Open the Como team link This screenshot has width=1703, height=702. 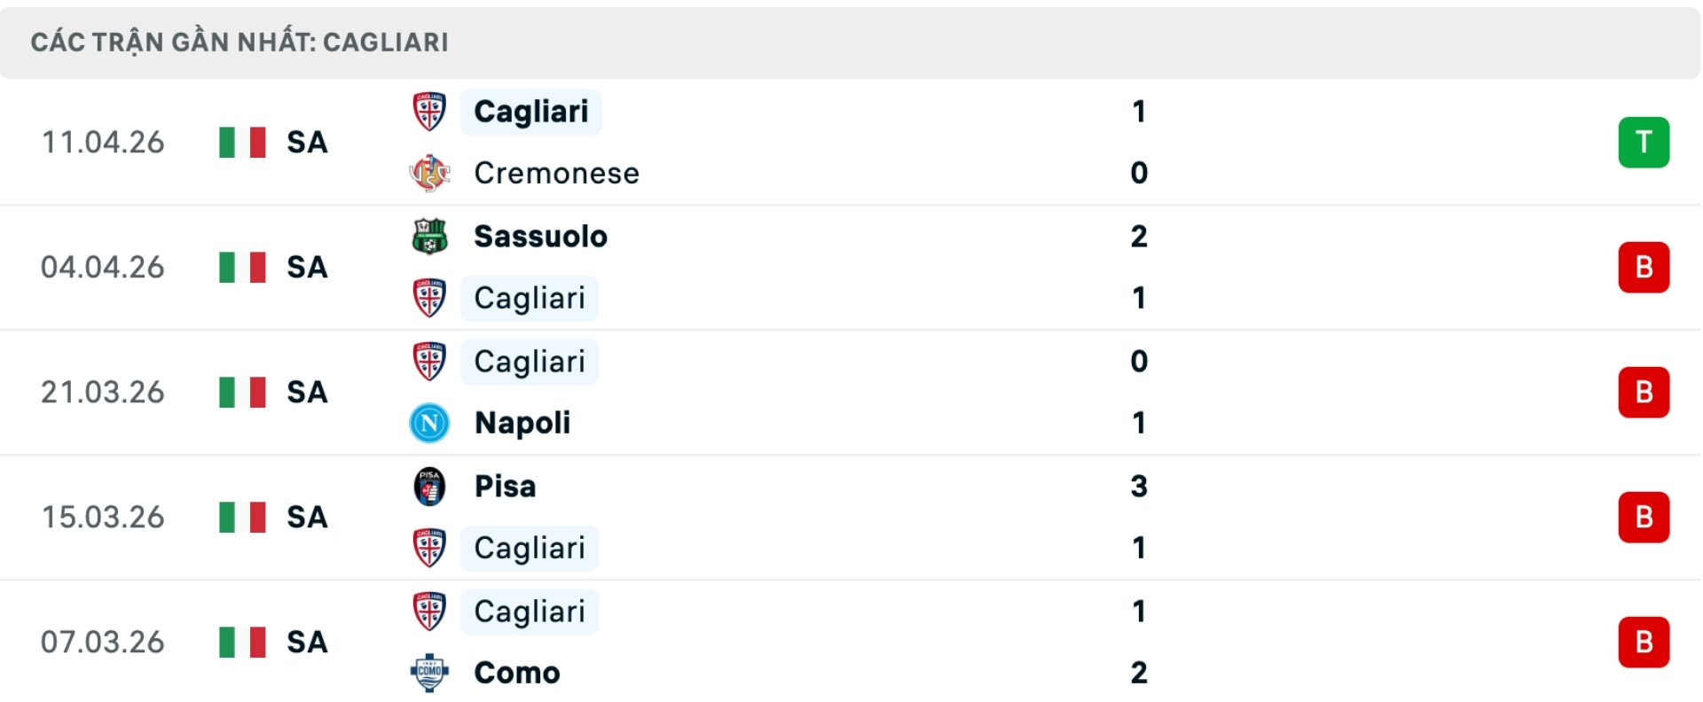pyautogui.click(x=517, y=673)
